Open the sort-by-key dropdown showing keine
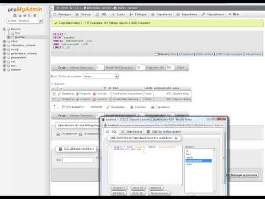 (101, 76)
